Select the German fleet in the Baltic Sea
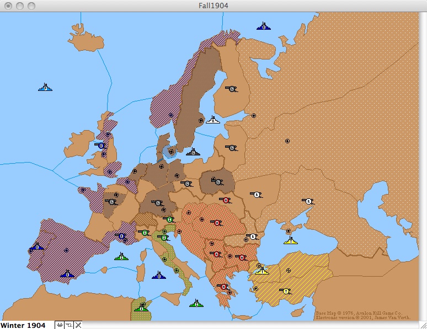This screenshot has width=427, height=329. pos(193,152)
